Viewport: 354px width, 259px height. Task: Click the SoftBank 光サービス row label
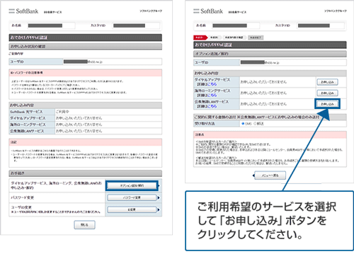click(x=26, y=112)
